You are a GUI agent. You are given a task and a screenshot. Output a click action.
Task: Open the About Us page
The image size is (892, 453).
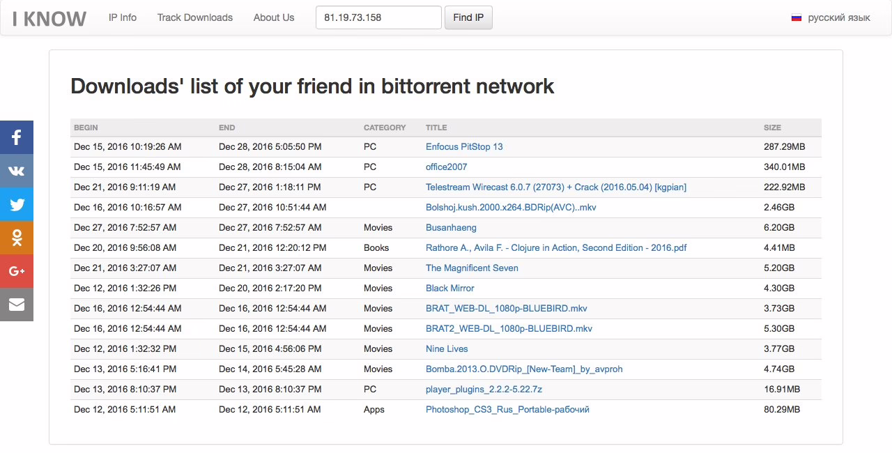274,17
